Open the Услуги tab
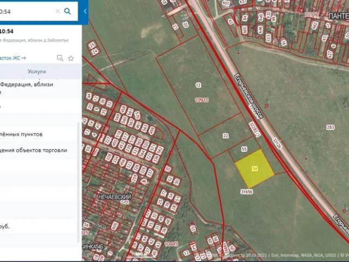This screenshot has width=349, height=262. pos(37,72)
